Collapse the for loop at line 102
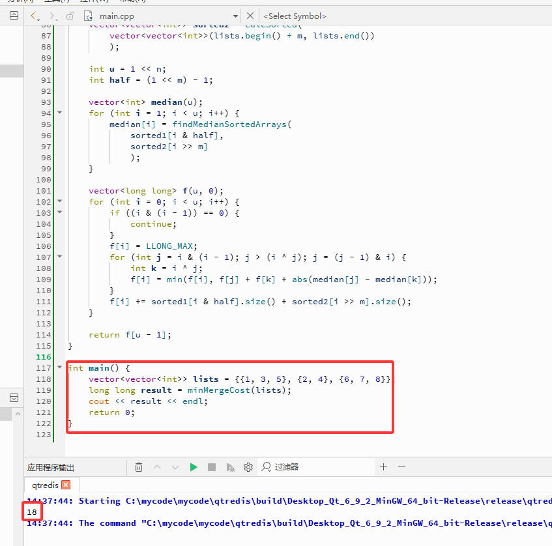The height and width of the screenshot is (546, 552). pos(59,201)
